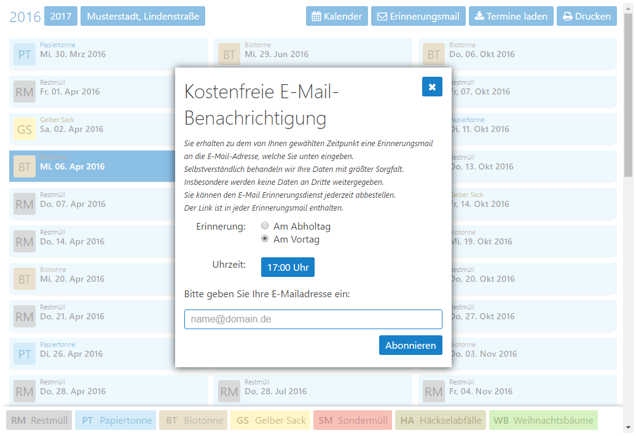Viewport: 636px width, 436px height.
Task: Click the scrollbar down arrow
Action: tap(628, 427)
